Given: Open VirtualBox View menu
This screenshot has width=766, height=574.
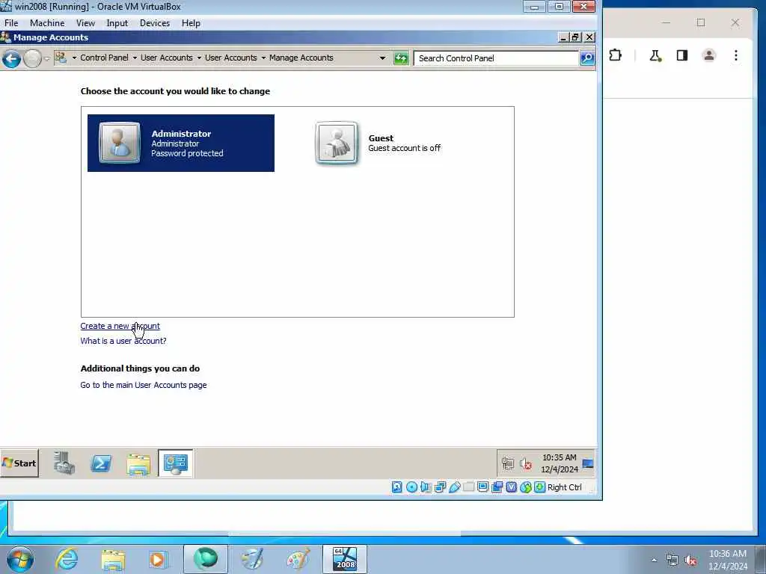Looking at the screenshot, I should tap(85, 23).
